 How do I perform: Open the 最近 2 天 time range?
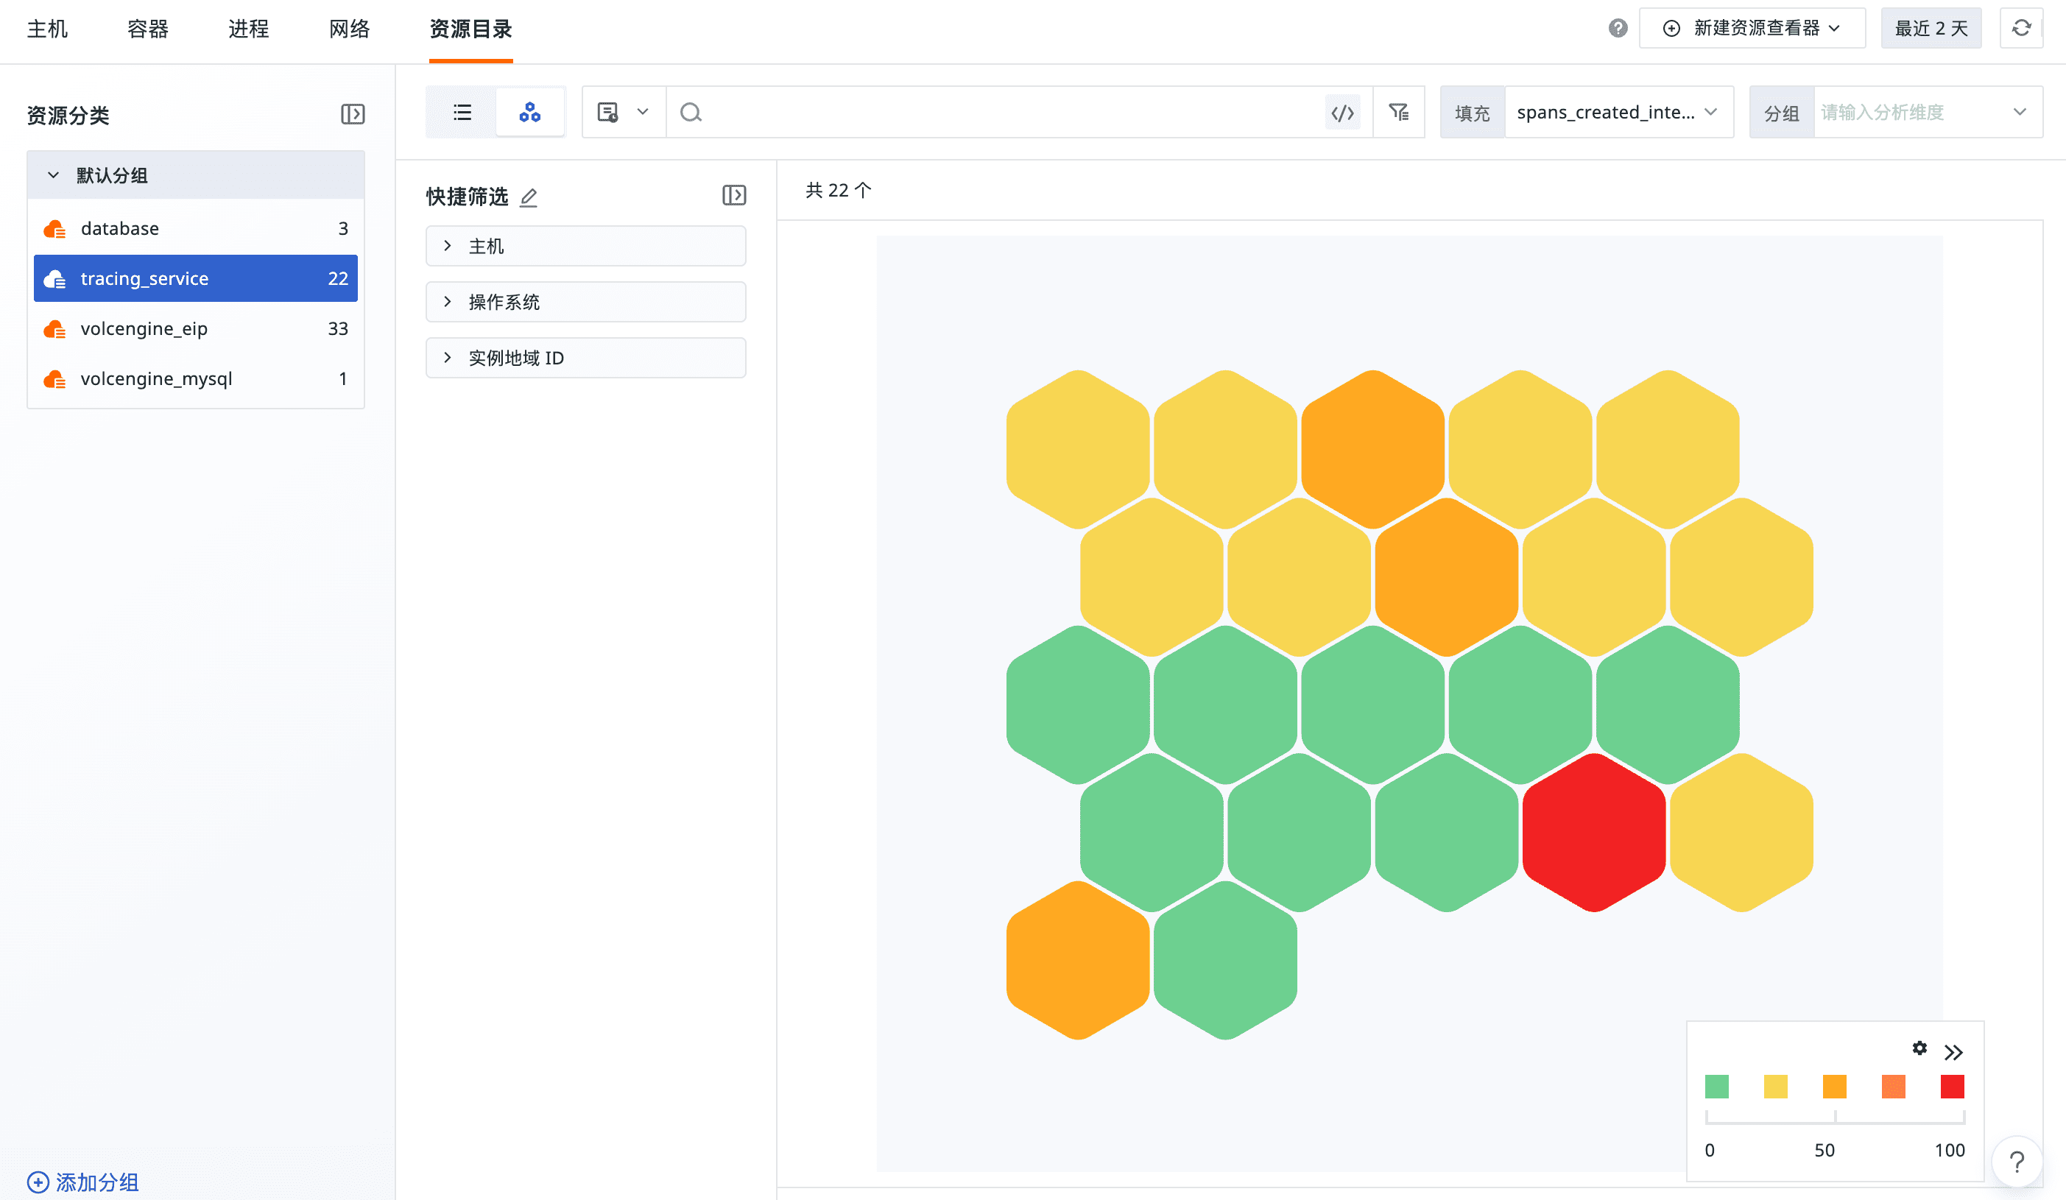(1931, 29)
